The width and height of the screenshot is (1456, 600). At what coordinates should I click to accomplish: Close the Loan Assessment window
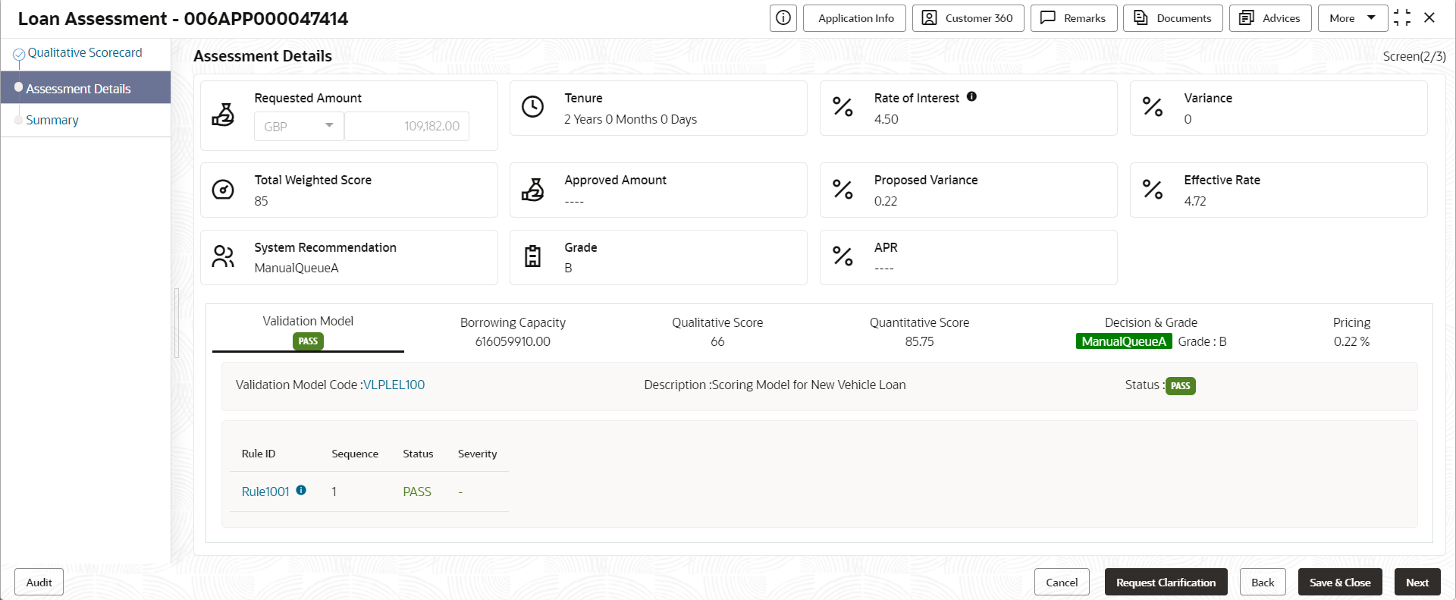point(1429,17)
